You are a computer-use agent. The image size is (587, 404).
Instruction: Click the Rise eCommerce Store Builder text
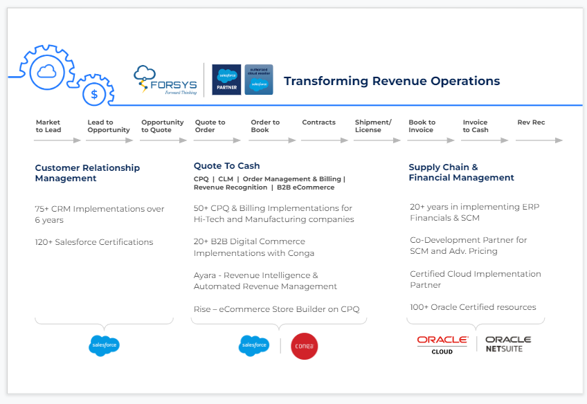pos(276,309)
